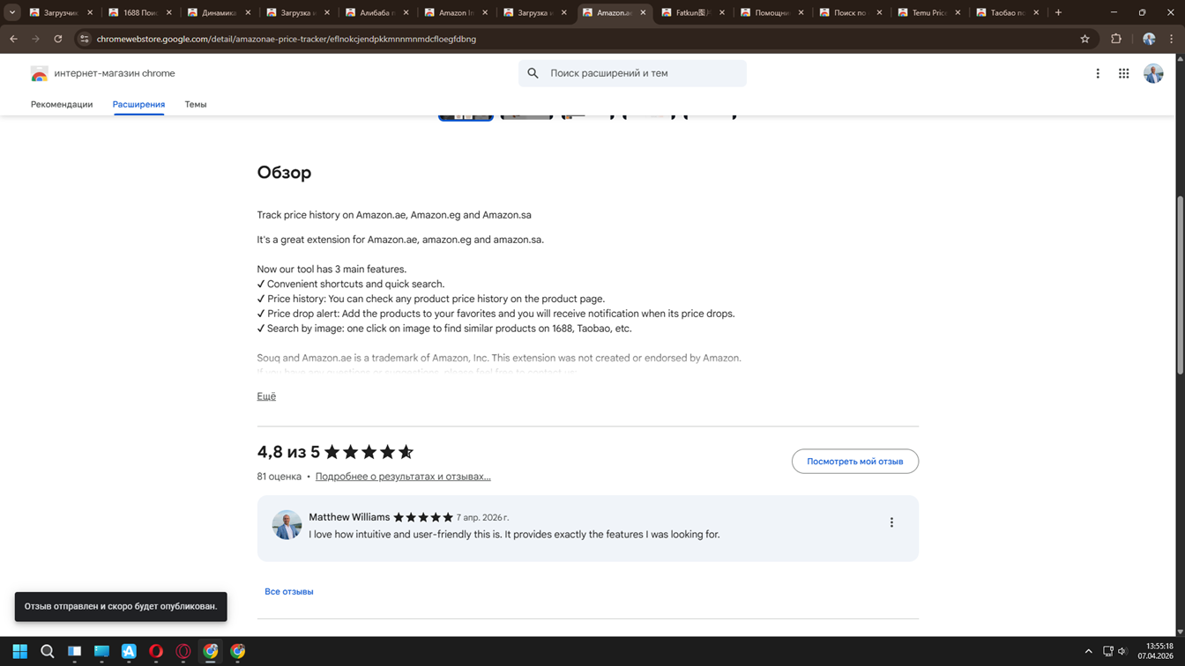Switch to the 1688 Поис browser tab
The image size is (1185, 666).
pos(139,12)
